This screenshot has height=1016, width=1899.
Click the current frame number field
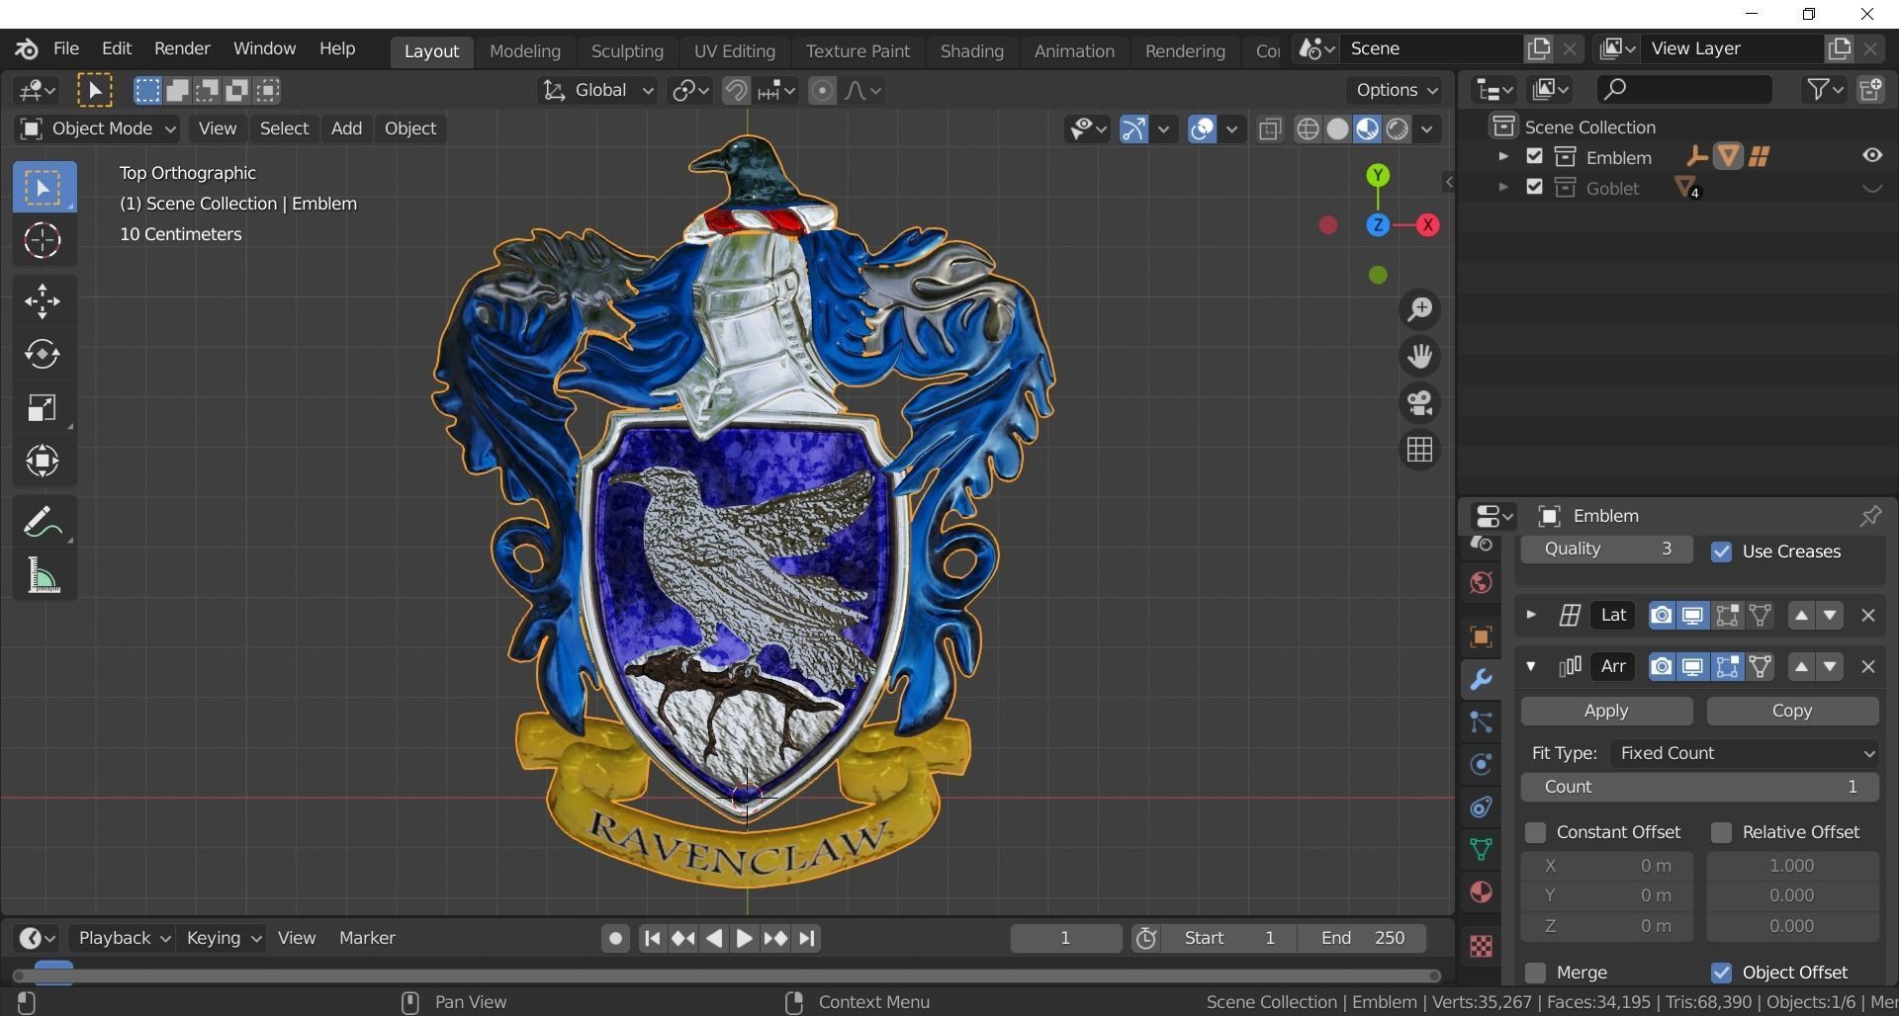(x=1065, y=938)
